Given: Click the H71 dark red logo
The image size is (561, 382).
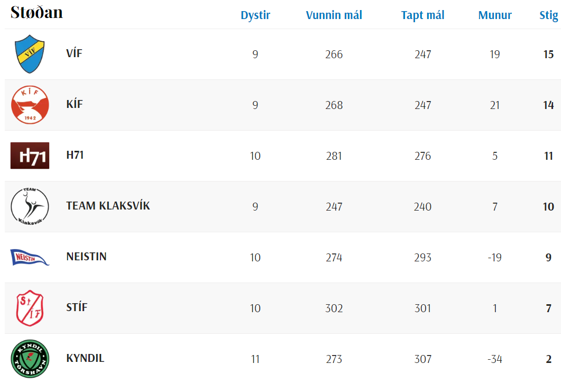Looking at the screenshot, I should pyautogui.click(x=30, y=156).
